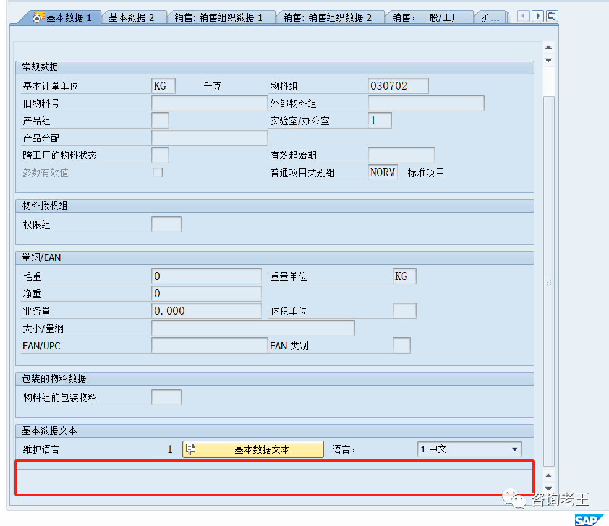Click the 实验室/办公室 field with value 1
The image size is (609, 526).
[x=380, y=121]
